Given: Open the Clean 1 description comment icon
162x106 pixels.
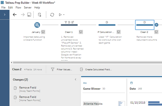Looking at the screenshot, I should point(81,32).
